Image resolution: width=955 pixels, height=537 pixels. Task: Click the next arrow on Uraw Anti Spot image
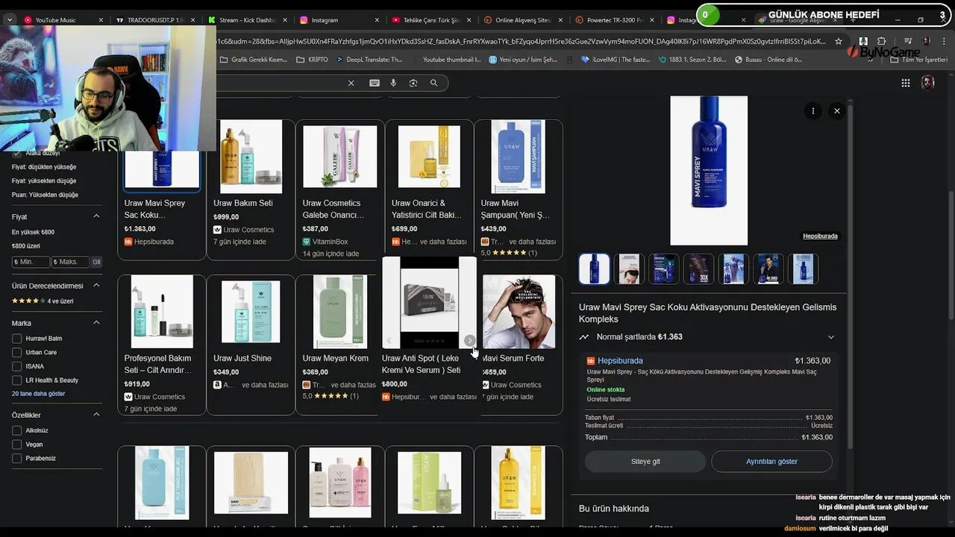point(469,341)
